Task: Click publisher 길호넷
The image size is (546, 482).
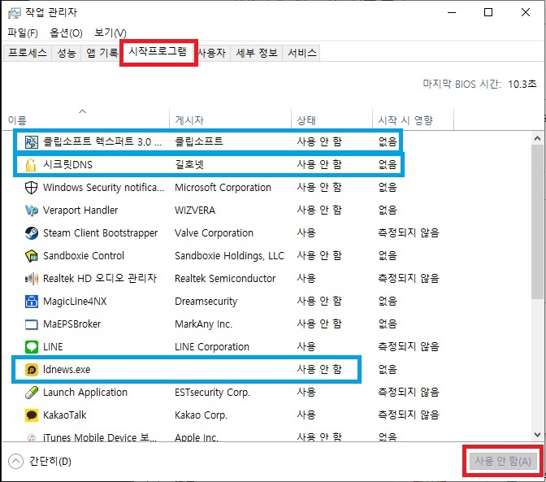Action: tap(189, 165)
